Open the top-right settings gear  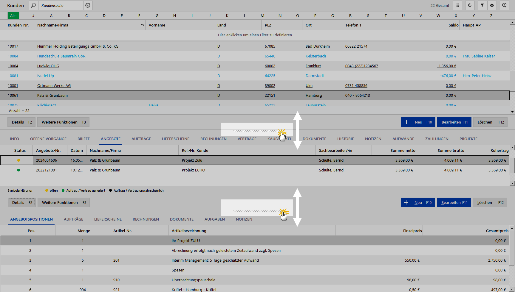492,5
